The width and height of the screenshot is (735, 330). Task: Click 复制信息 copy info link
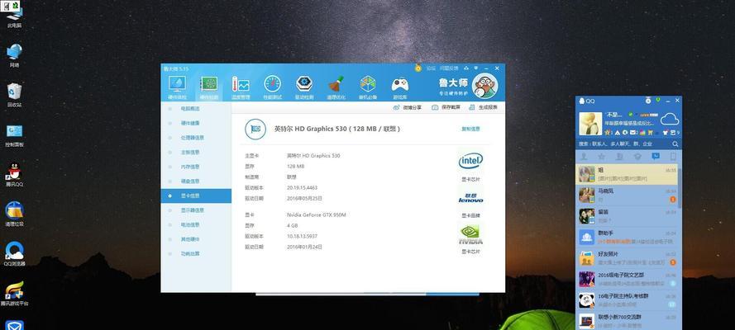tap(470, 129)
